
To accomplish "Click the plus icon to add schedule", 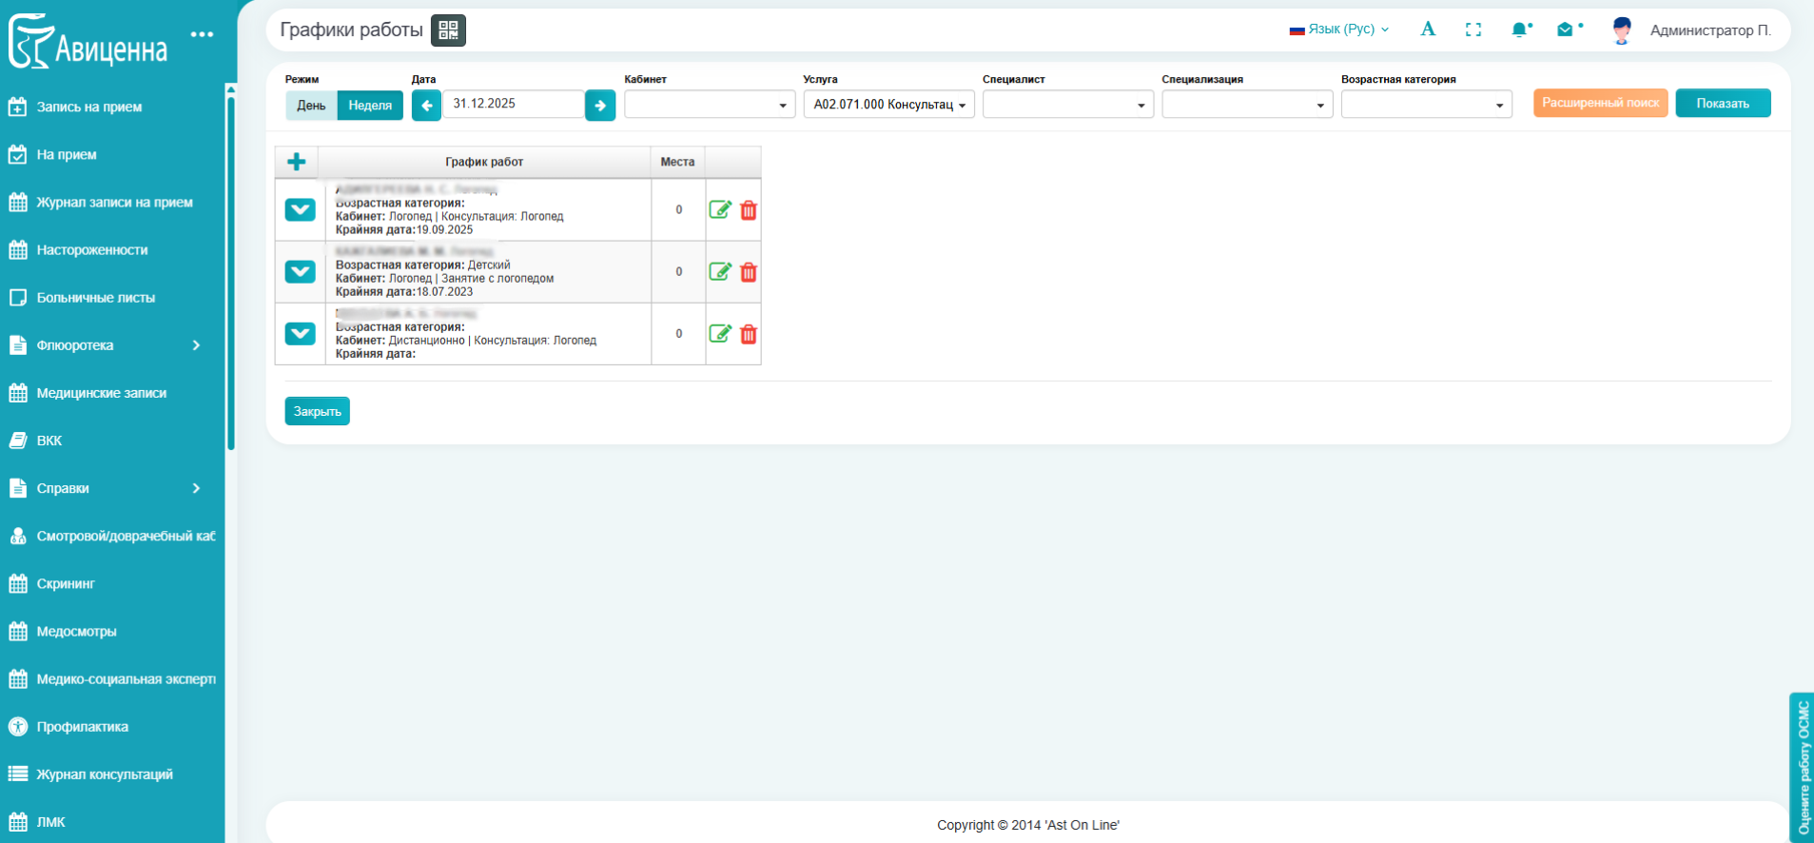I will click(297, 162).
